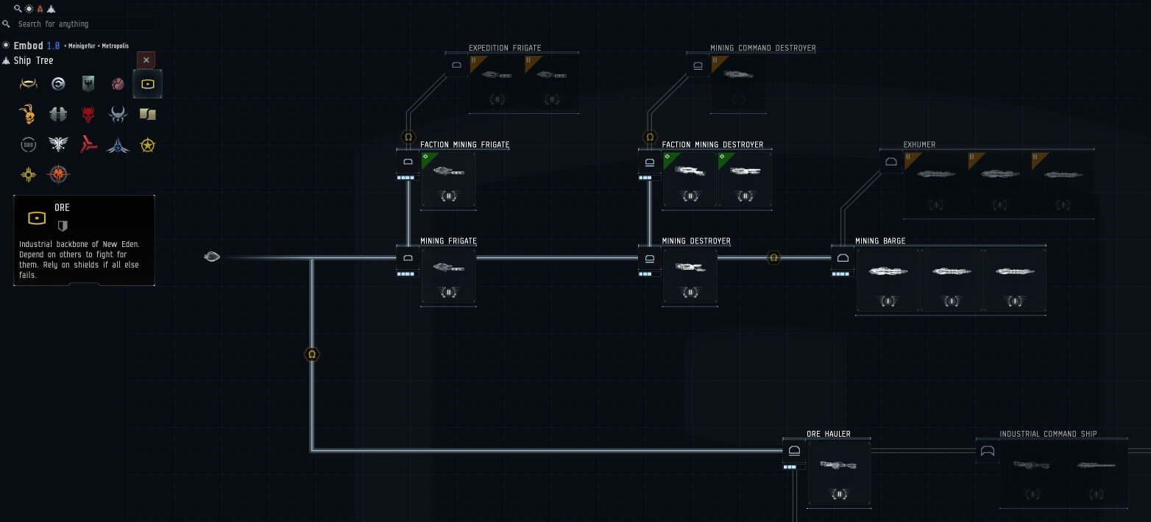
Task: Click the ORE Hauler group icon
Action: click(x=794, y=451)
